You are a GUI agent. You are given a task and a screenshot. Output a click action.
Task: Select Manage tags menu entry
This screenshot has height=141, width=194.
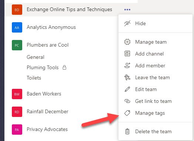point(155,113)
